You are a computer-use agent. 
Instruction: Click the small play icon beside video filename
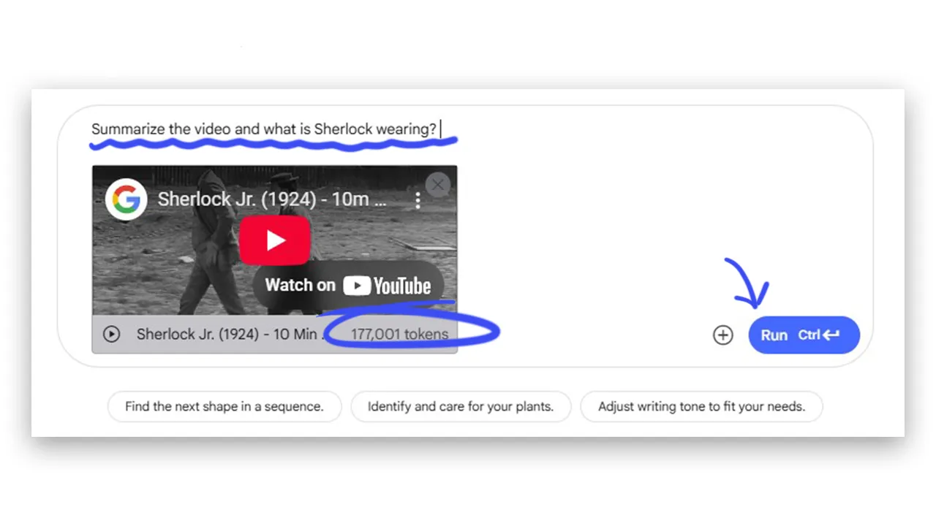pyautogui.click(x=111, y=335)
